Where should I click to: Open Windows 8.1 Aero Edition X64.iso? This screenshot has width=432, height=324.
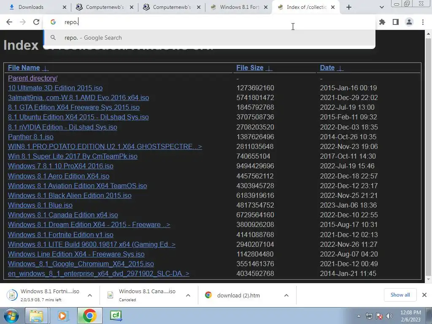point(59,176)
